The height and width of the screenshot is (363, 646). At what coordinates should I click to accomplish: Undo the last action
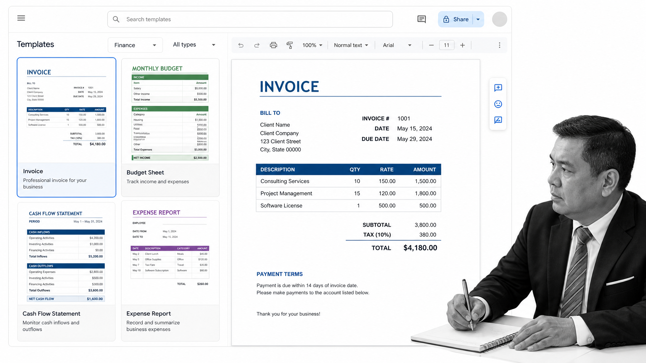pos(241,45)
